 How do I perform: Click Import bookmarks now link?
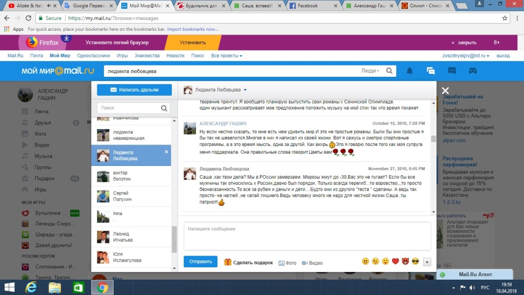click(192, 29)
